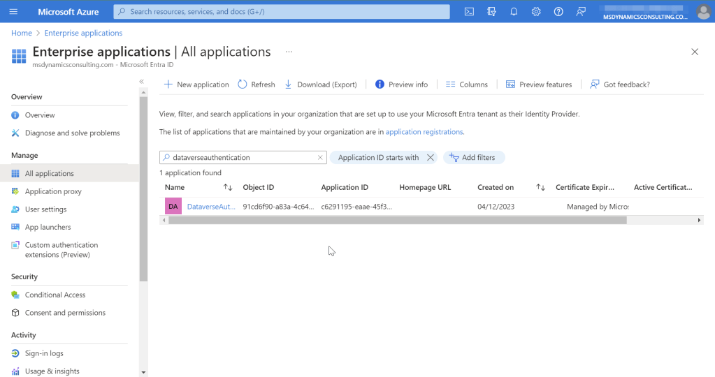Remove the Application ID starts with filter

coord(431,158)
